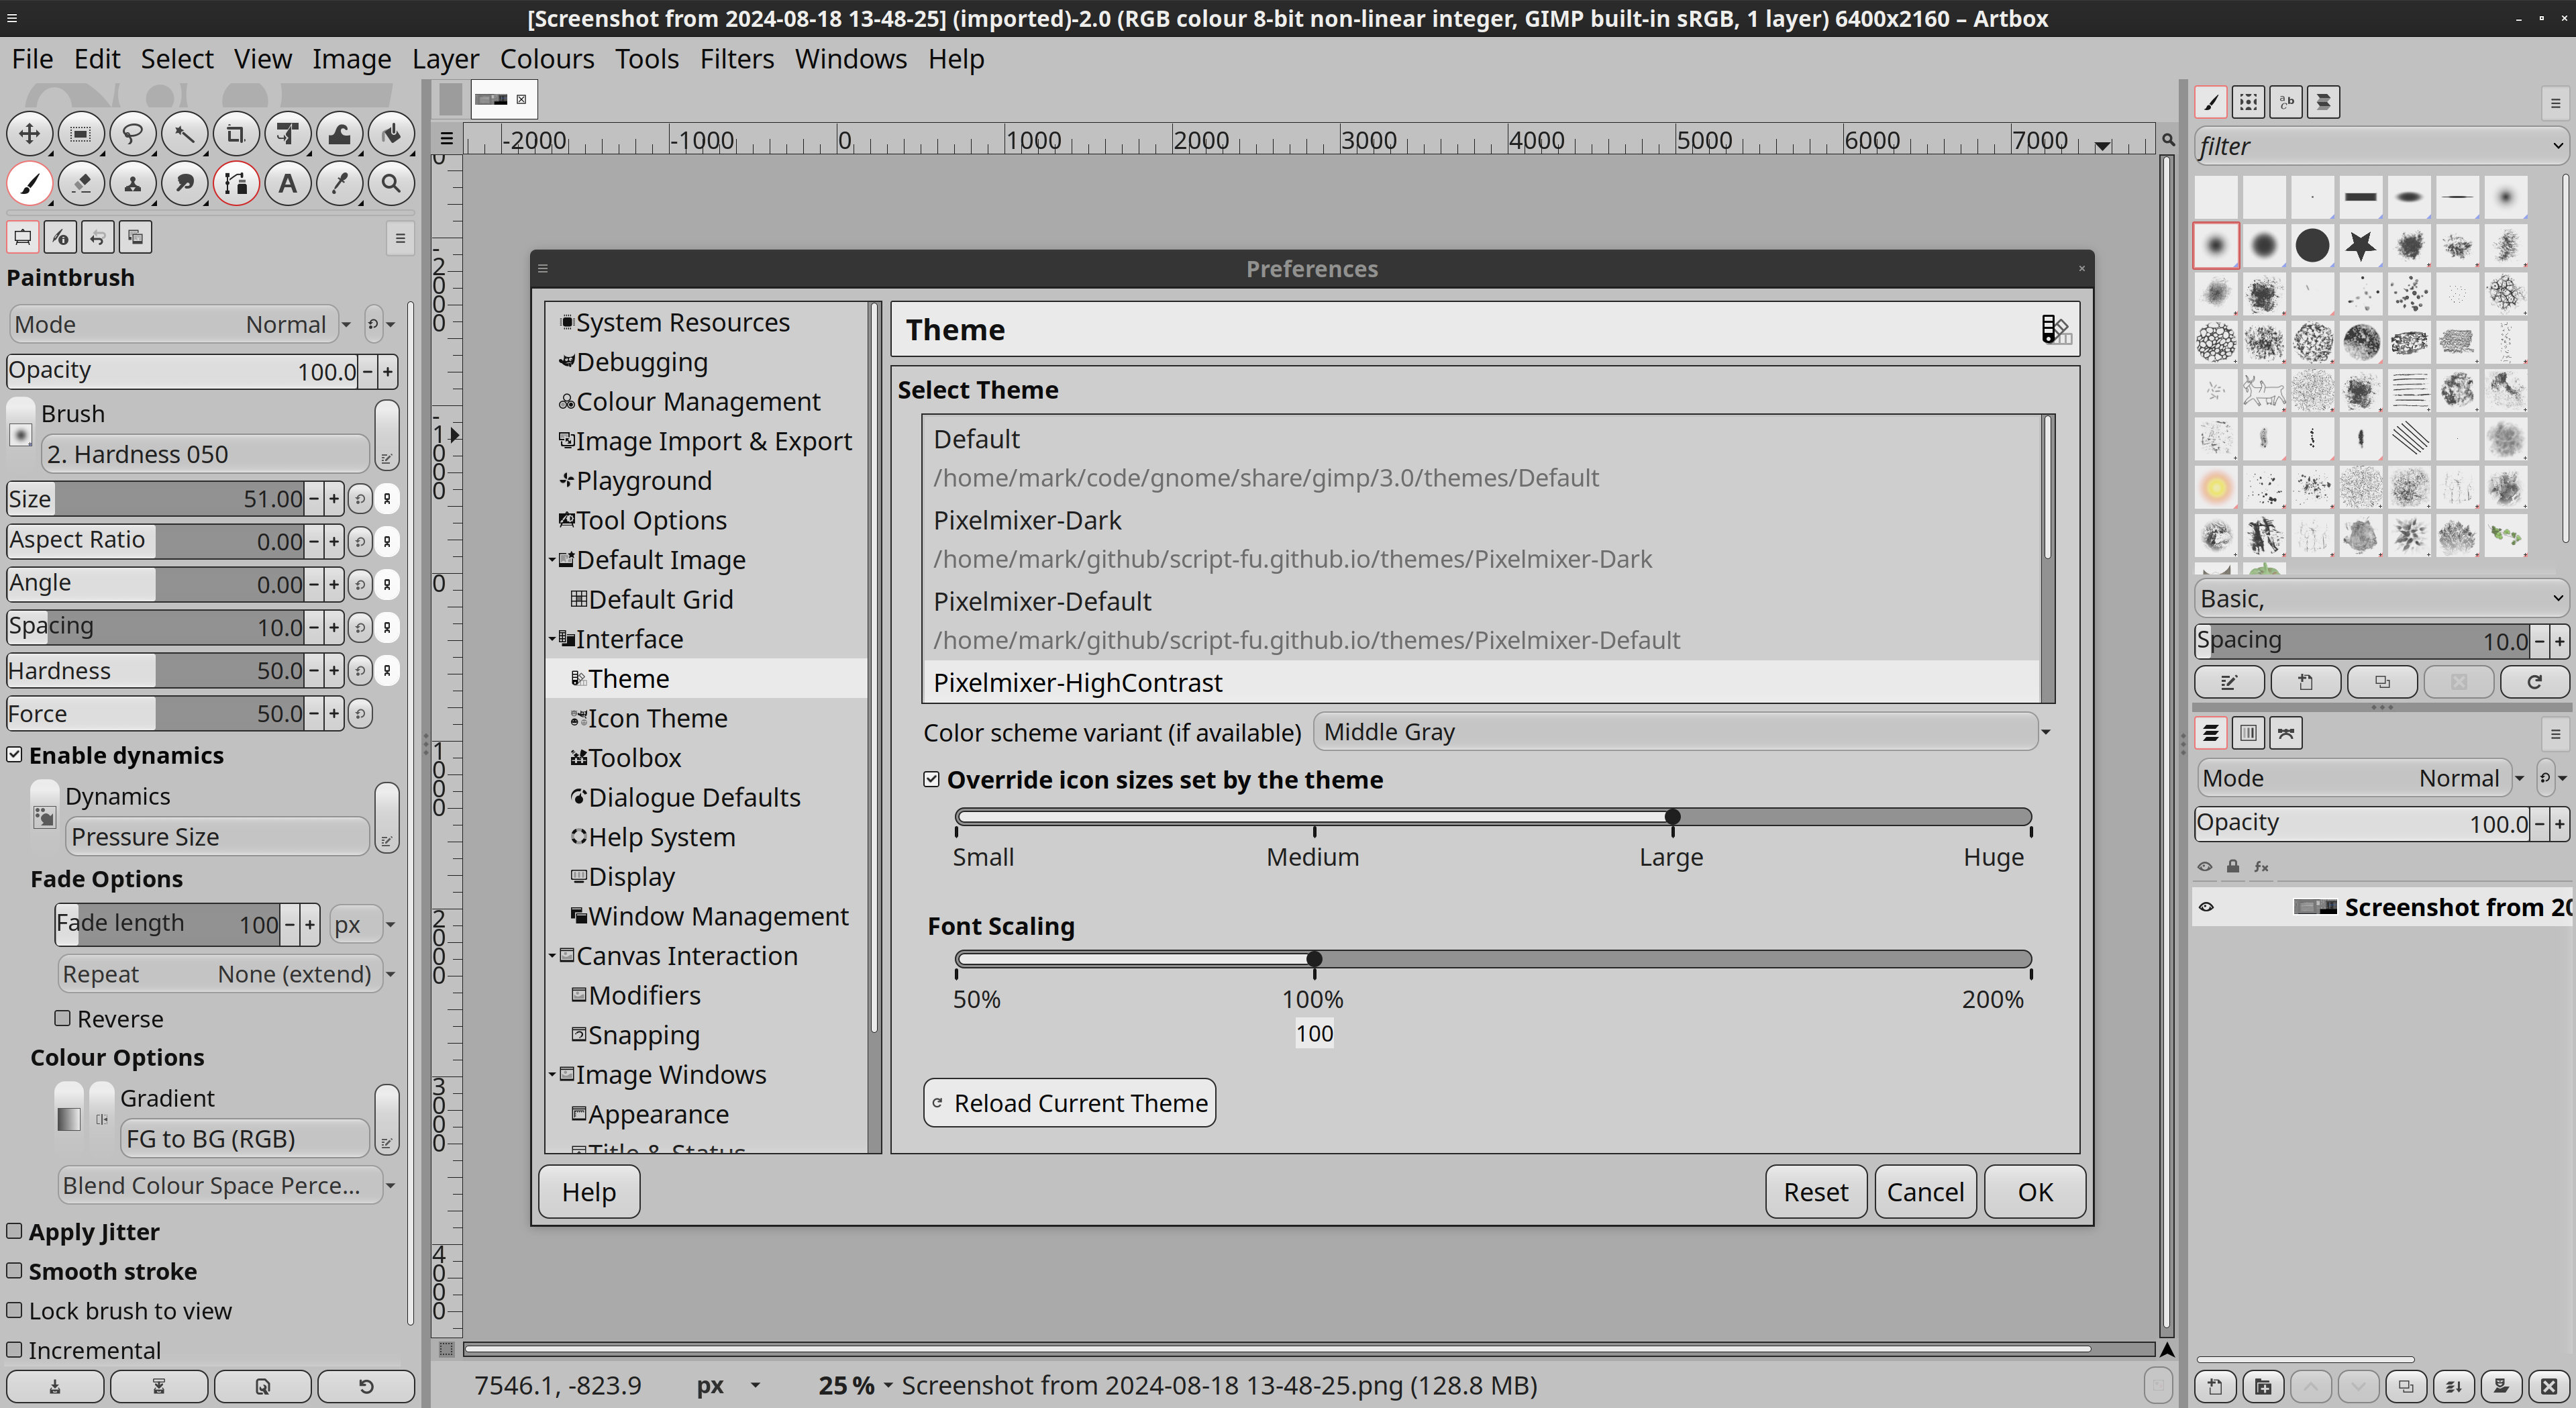Select the Smudge tool
Screen dimensions: 2576x1408
coord(184,184)
